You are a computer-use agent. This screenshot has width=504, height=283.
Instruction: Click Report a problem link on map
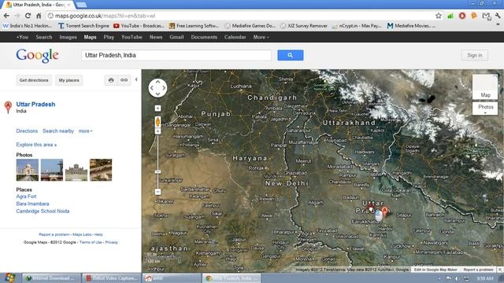click(x=478, y=270)
